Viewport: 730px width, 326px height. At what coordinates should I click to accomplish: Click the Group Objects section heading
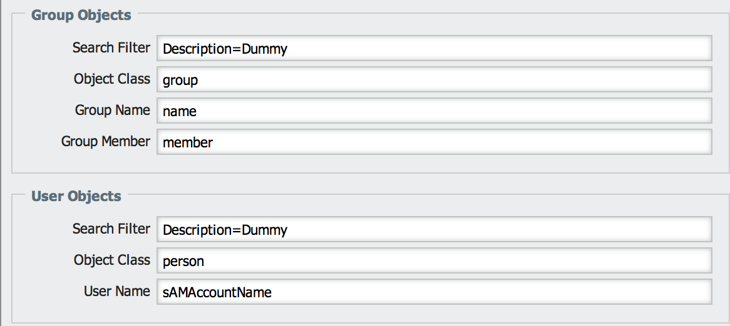click(81, 15)
